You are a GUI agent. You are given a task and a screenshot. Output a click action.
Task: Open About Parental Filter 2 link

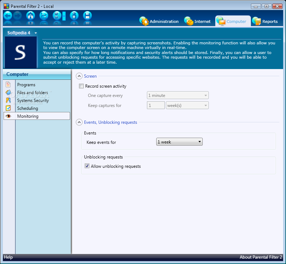coord(261,257)
